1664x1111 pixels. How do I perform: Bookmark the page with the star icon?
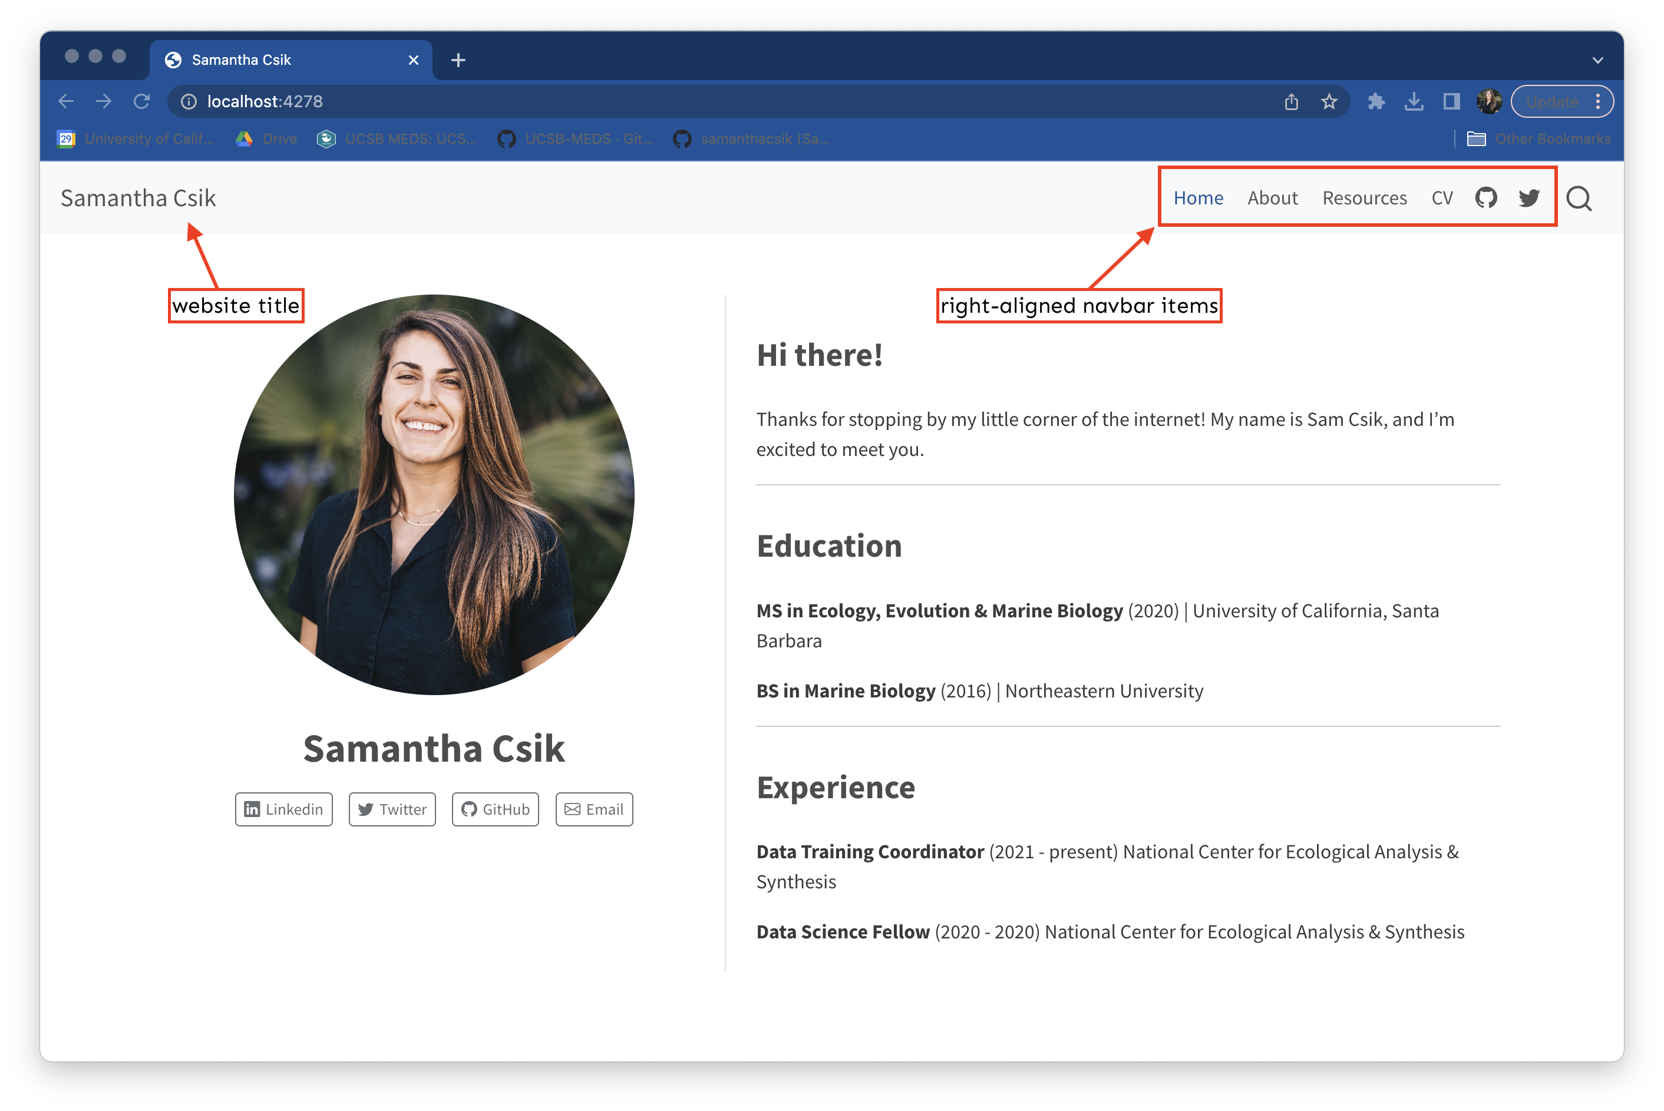pos(1329,101)
